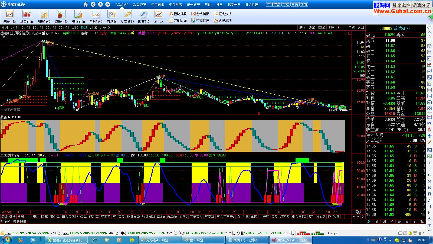Click the 在线咨询 button

(x=273, y=5)
